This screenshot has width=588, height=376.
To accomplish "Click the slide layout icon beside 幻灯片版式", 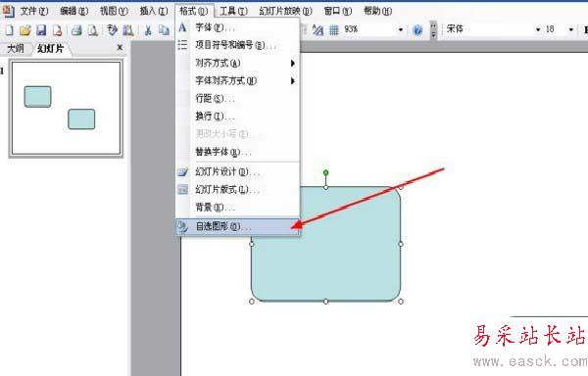I will pyautogui.click(x=182, y=190).
